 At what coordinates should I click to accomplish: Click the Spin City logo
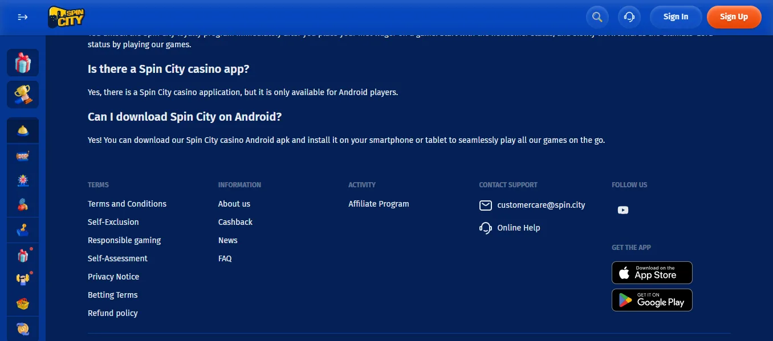coord(66,17)
